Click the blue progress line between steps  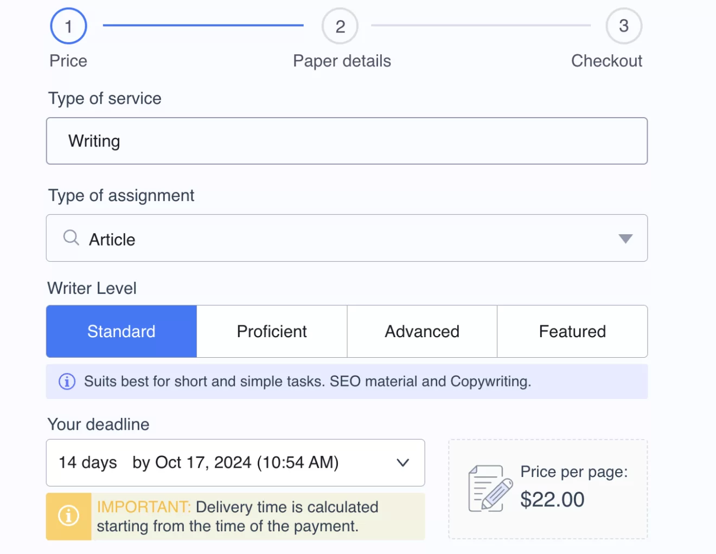pos(203,25)
